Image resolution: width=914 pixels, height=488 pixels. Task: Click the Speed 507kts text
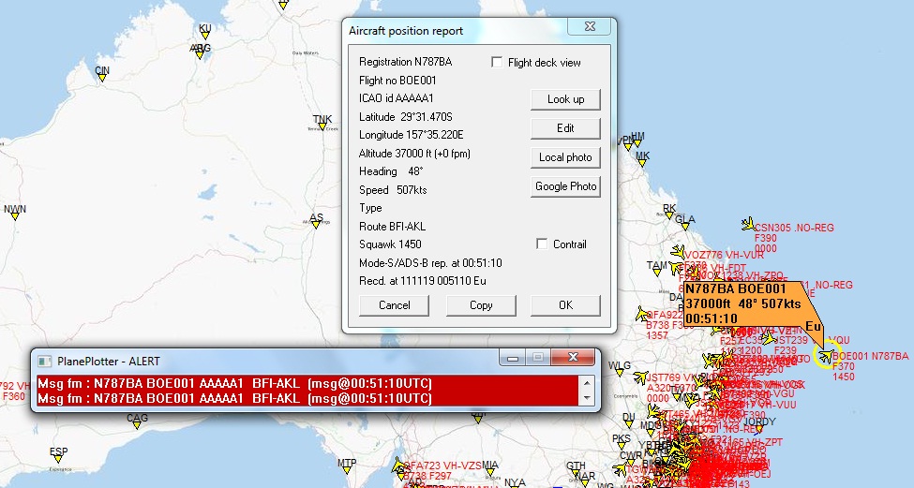click(393, 190)
